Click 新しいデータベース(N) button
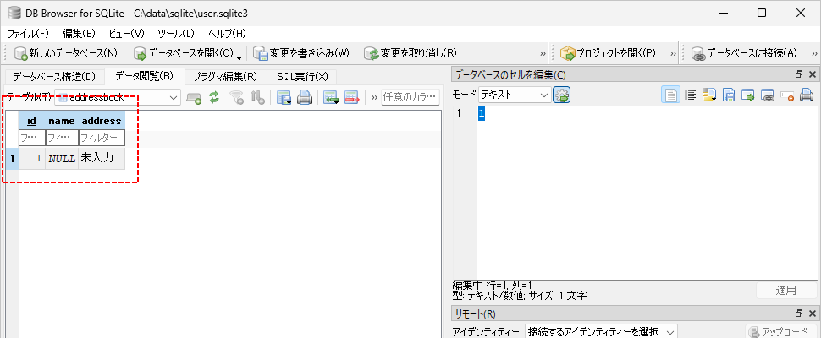 [65, 52]
